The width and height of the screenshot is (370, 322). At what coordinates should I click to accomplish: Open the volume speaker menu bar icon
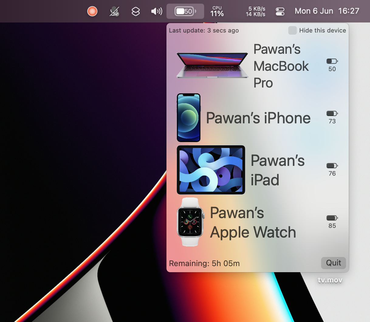[157, 12]
